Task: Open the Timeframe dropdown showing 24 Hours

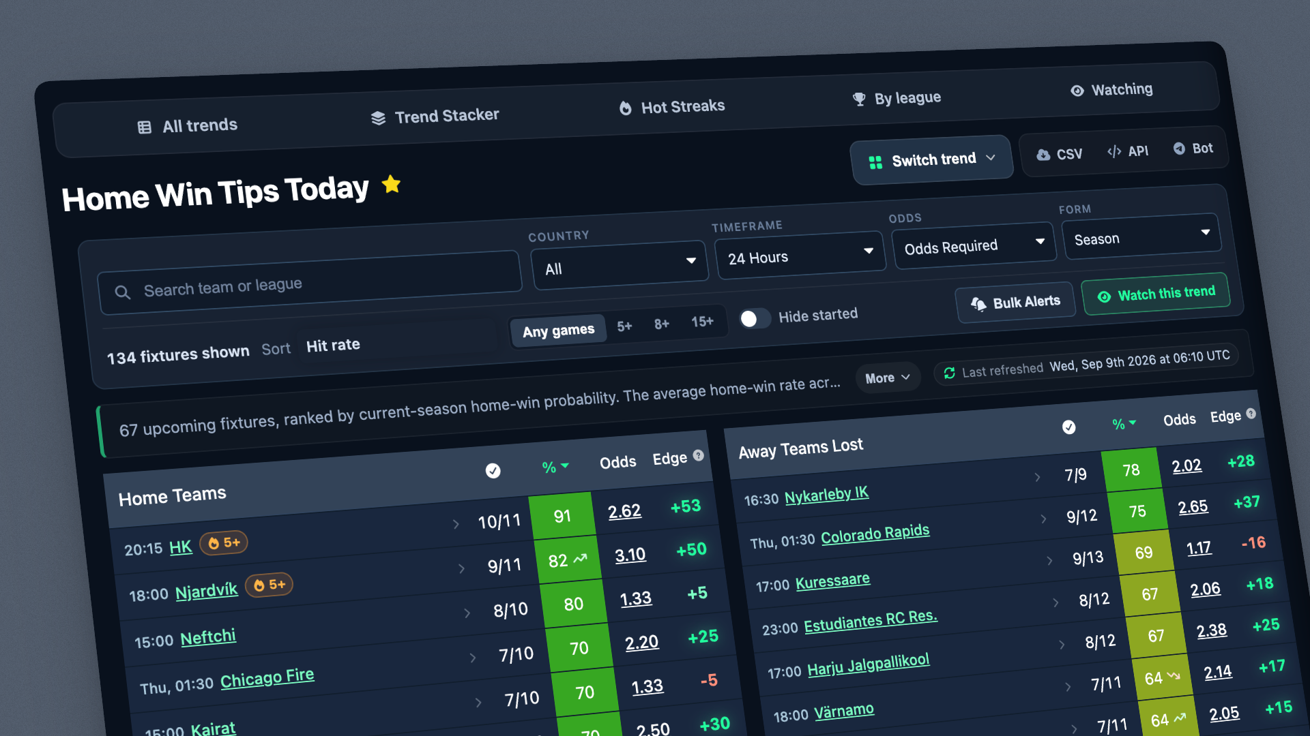Action: (800, 254)
